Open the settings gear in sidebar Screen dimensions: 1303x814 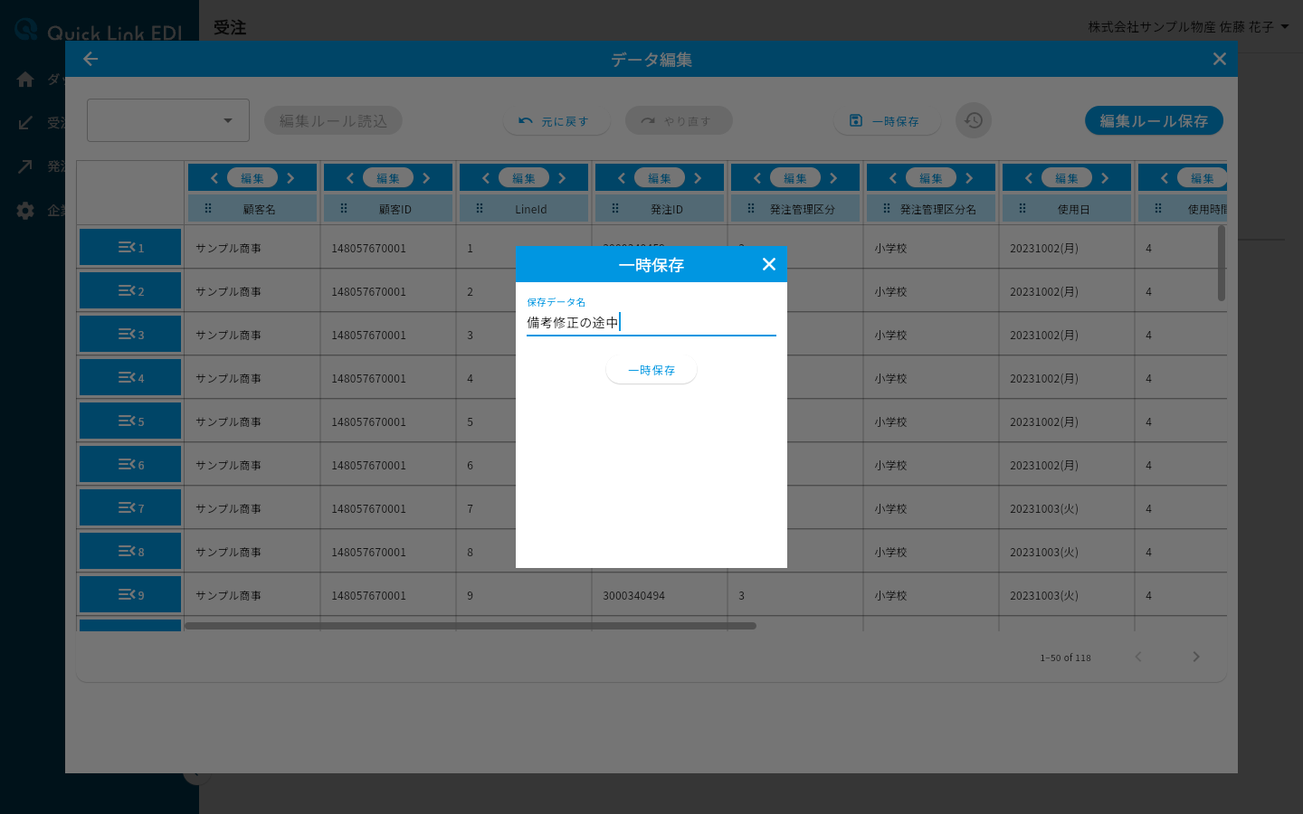point(25,211)
